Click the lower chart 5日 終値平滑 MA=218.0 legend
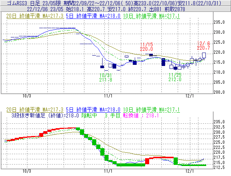 (x=93, y=110)
